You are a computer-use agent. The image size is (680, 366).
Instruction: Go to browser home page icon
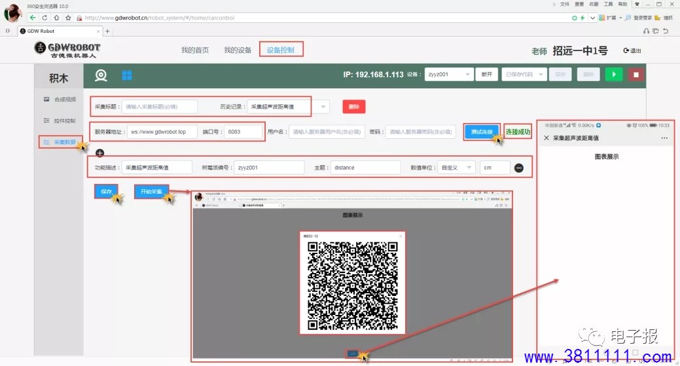[56, 18]
